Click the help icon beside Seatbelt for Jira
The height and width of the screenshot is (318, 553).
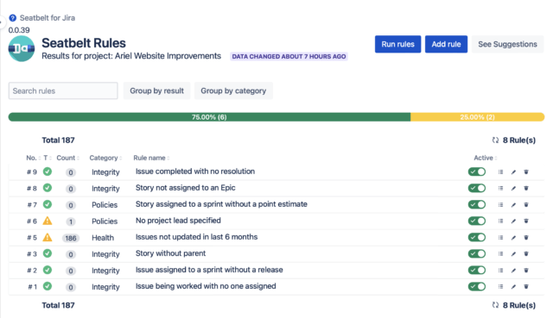point(13,18)
